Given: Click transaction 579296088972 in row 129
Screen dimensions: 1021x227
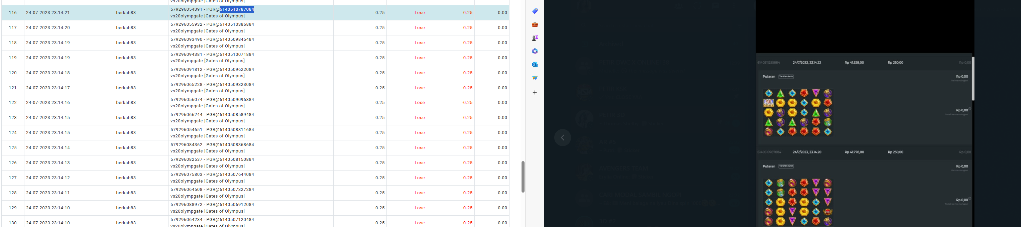Looking at the screenshot, I should coord(212,204).
